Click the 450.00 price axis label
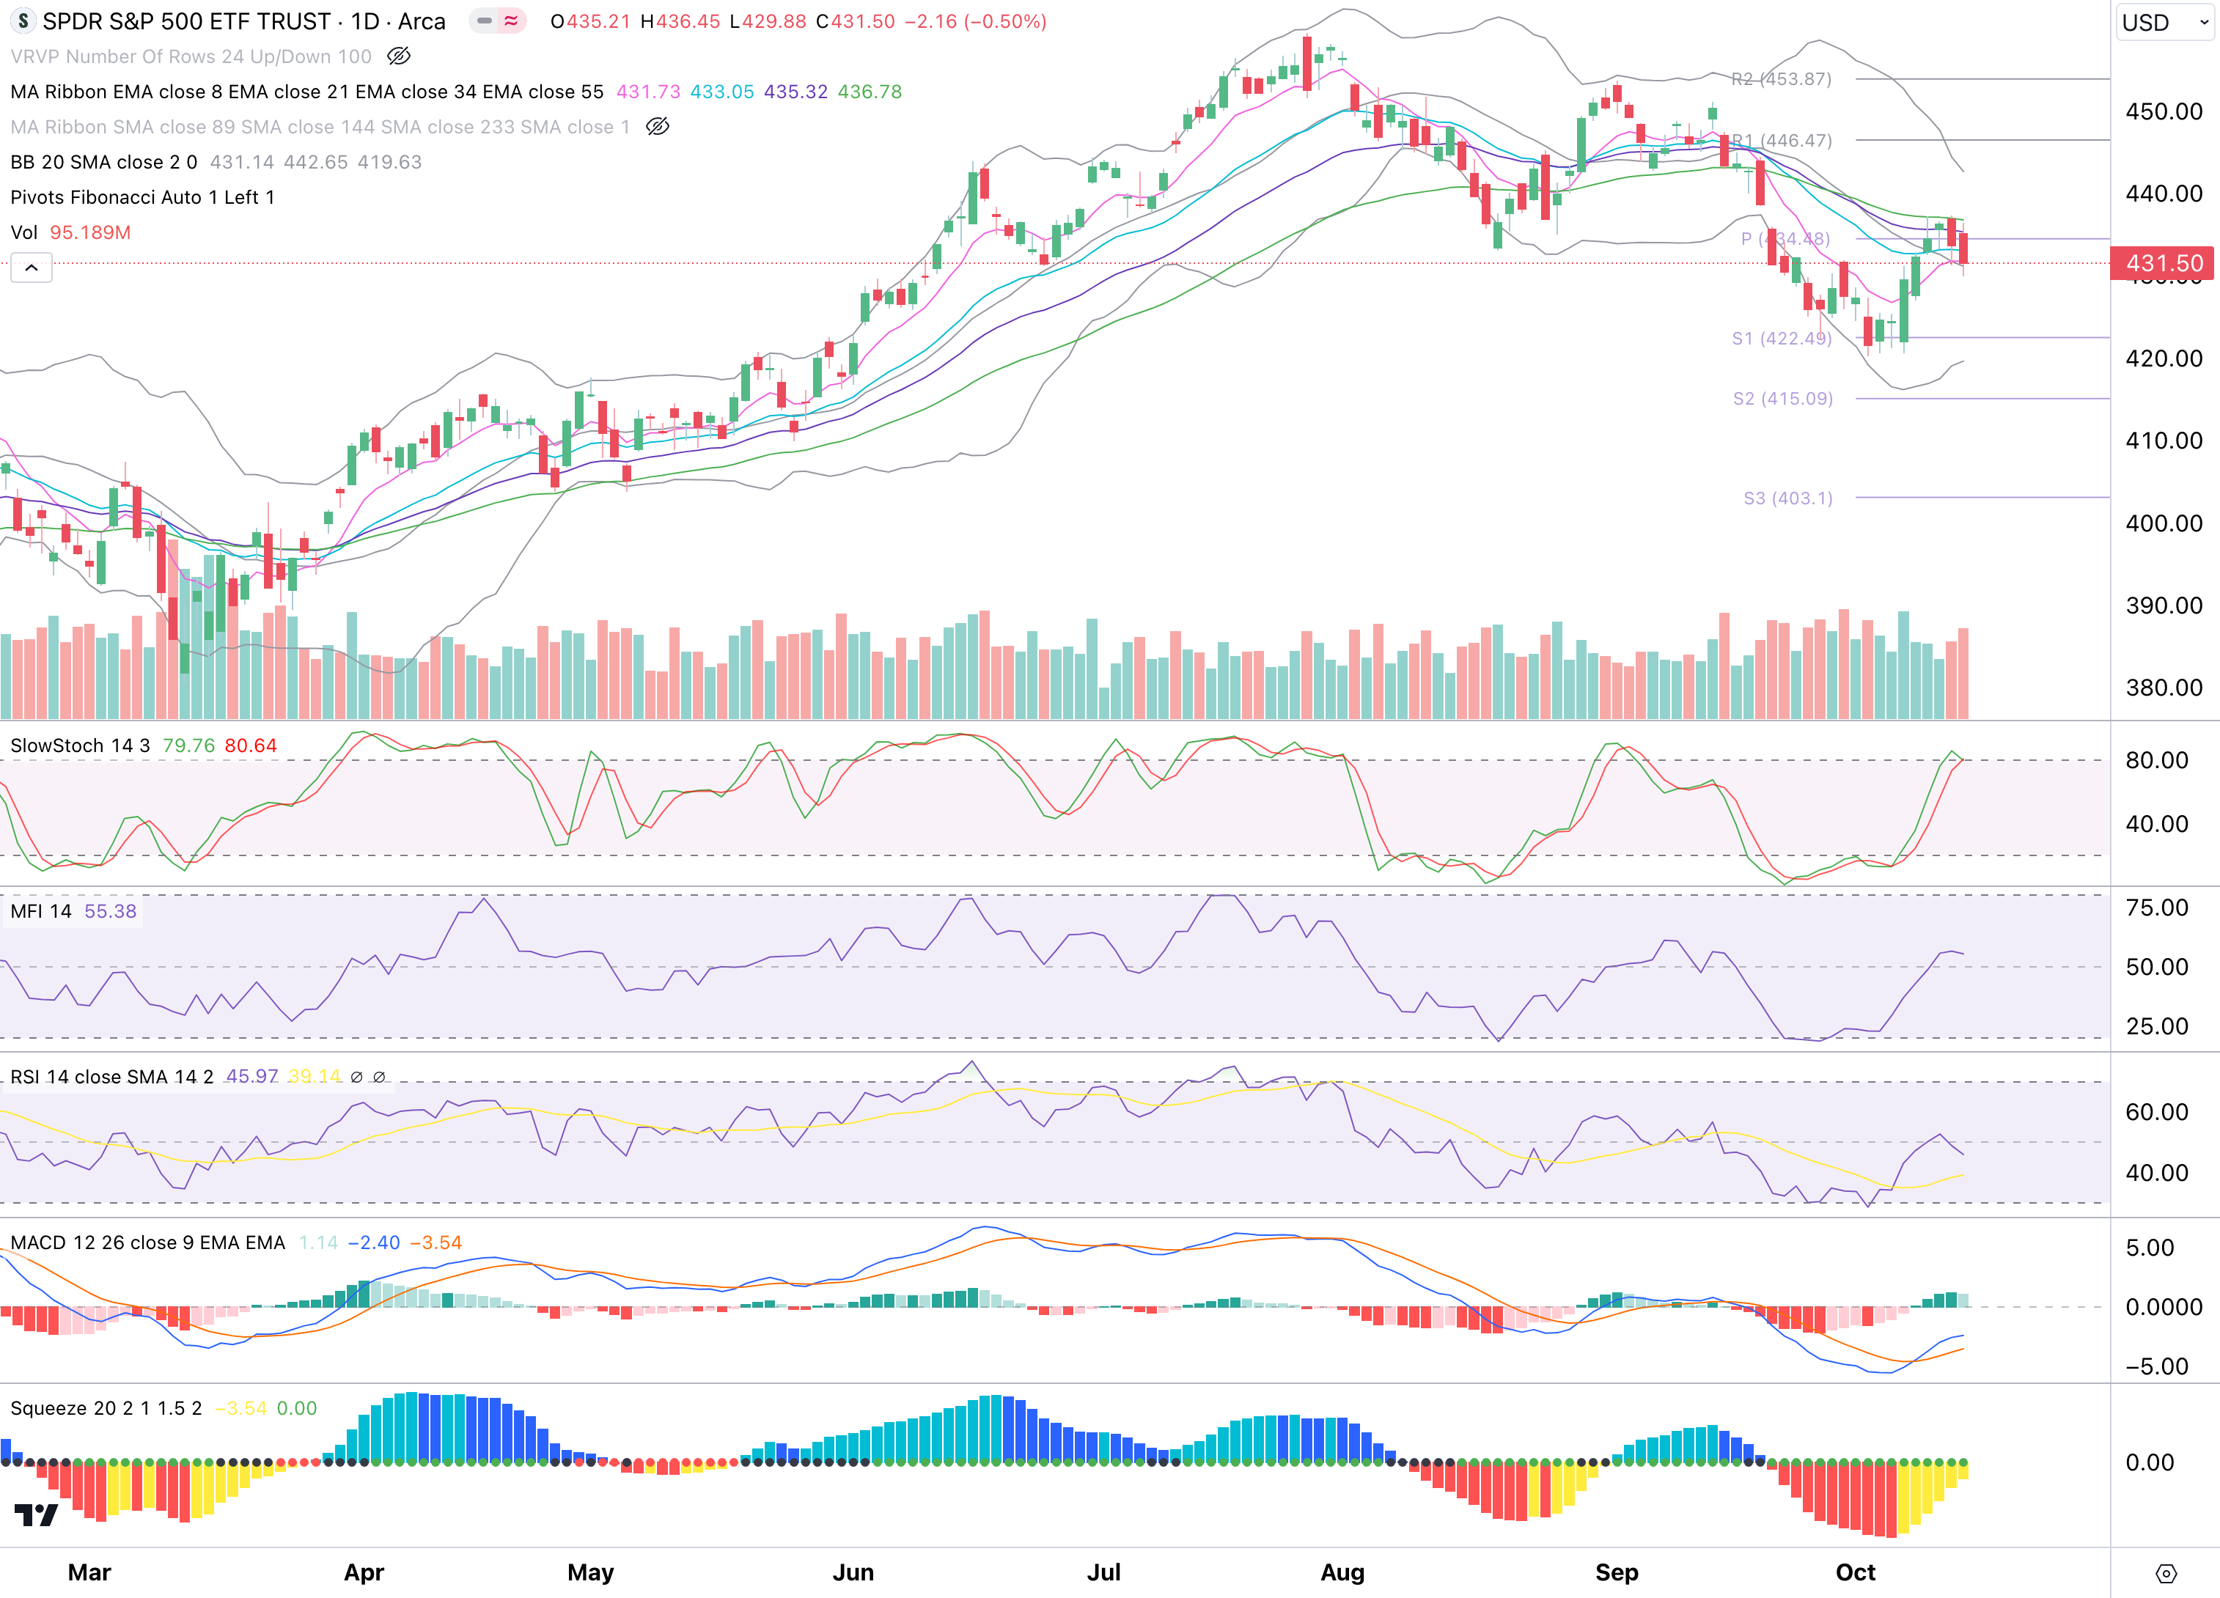Screen dimensions: 2220x1598 (x=2164, y=111)
